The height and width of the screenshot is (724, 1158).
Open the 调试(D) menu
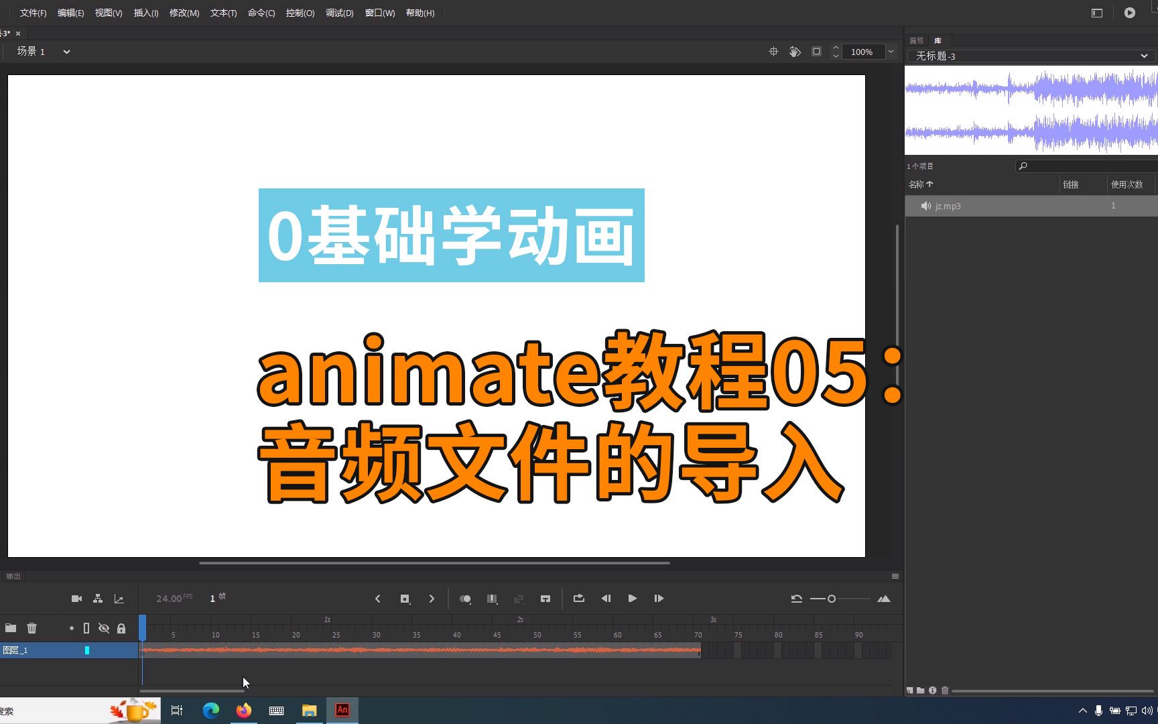(x=340, y=13)
